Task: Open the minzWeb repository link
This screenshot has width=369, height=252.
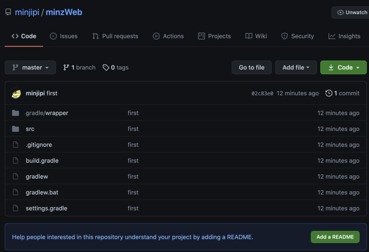Action: (64, 12)
